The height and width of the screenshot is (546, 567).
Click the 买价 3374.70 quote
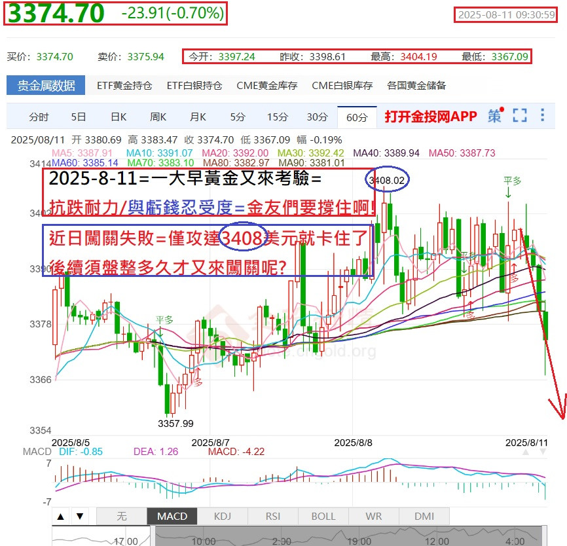(40, 57)
